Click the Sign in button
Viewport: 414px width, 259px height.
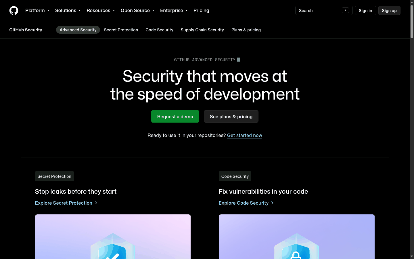365,10
